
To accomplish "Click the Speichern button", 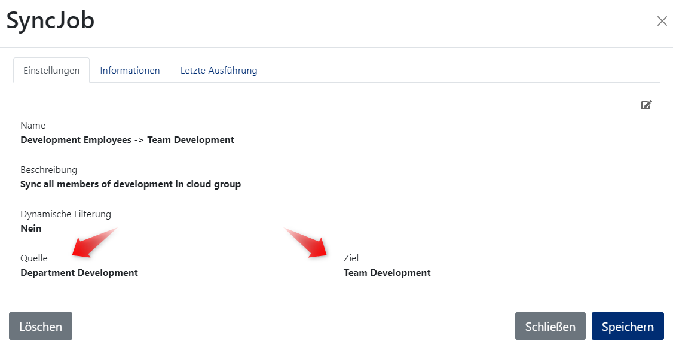I will pyautogui.click(x=628, y=326).
